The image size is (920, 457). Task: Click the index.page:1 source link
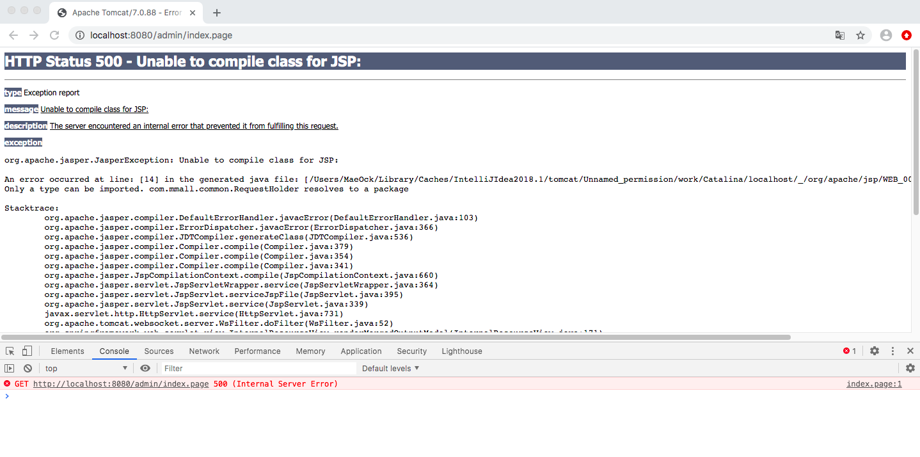[874, 384]
